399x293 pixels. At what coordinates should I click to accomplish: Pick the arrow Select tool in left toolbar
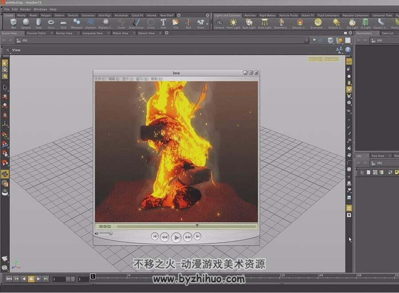point(5,88)
